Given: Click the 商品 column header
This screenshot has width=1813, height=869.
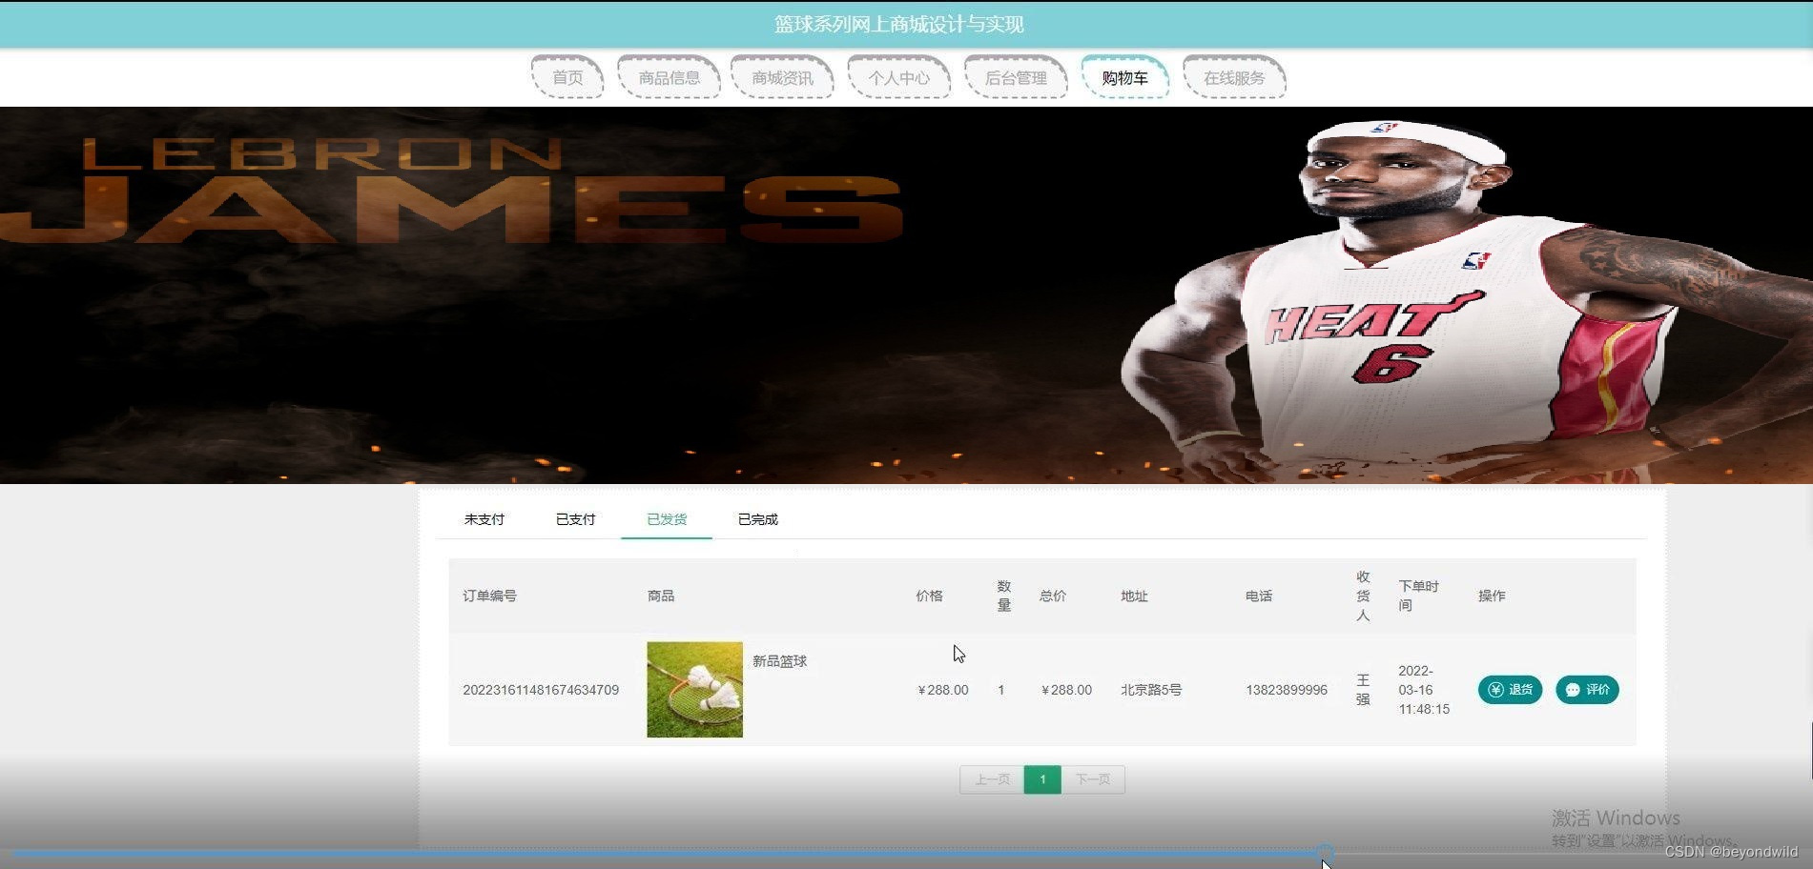Looking at the screenshot, I should click(661, 596).
